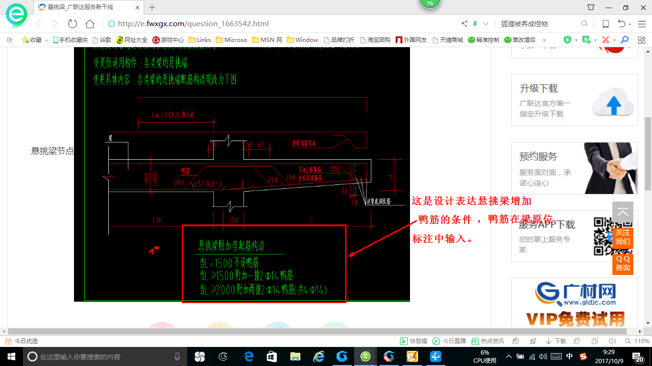Expand the scissors screenshot dropdown arrow

614,40
